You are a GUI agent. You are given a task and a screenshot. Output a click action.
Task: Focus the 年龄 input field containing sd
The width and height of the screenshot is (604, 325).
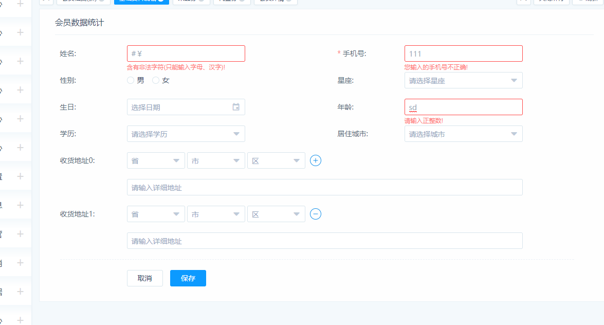(x=463, y=107)
